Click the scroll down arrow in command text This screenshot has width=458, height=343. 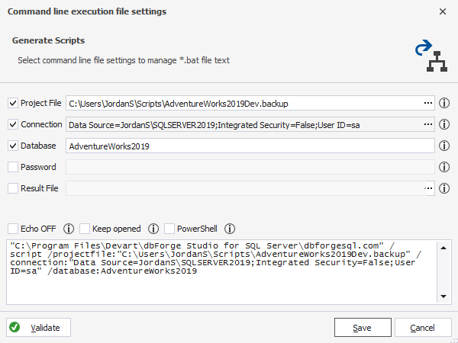tap(443, 297)
